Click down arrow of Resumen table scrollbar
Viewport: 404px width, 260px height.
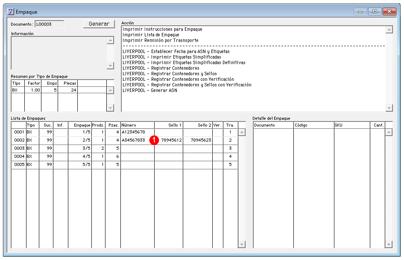point(110,108)
